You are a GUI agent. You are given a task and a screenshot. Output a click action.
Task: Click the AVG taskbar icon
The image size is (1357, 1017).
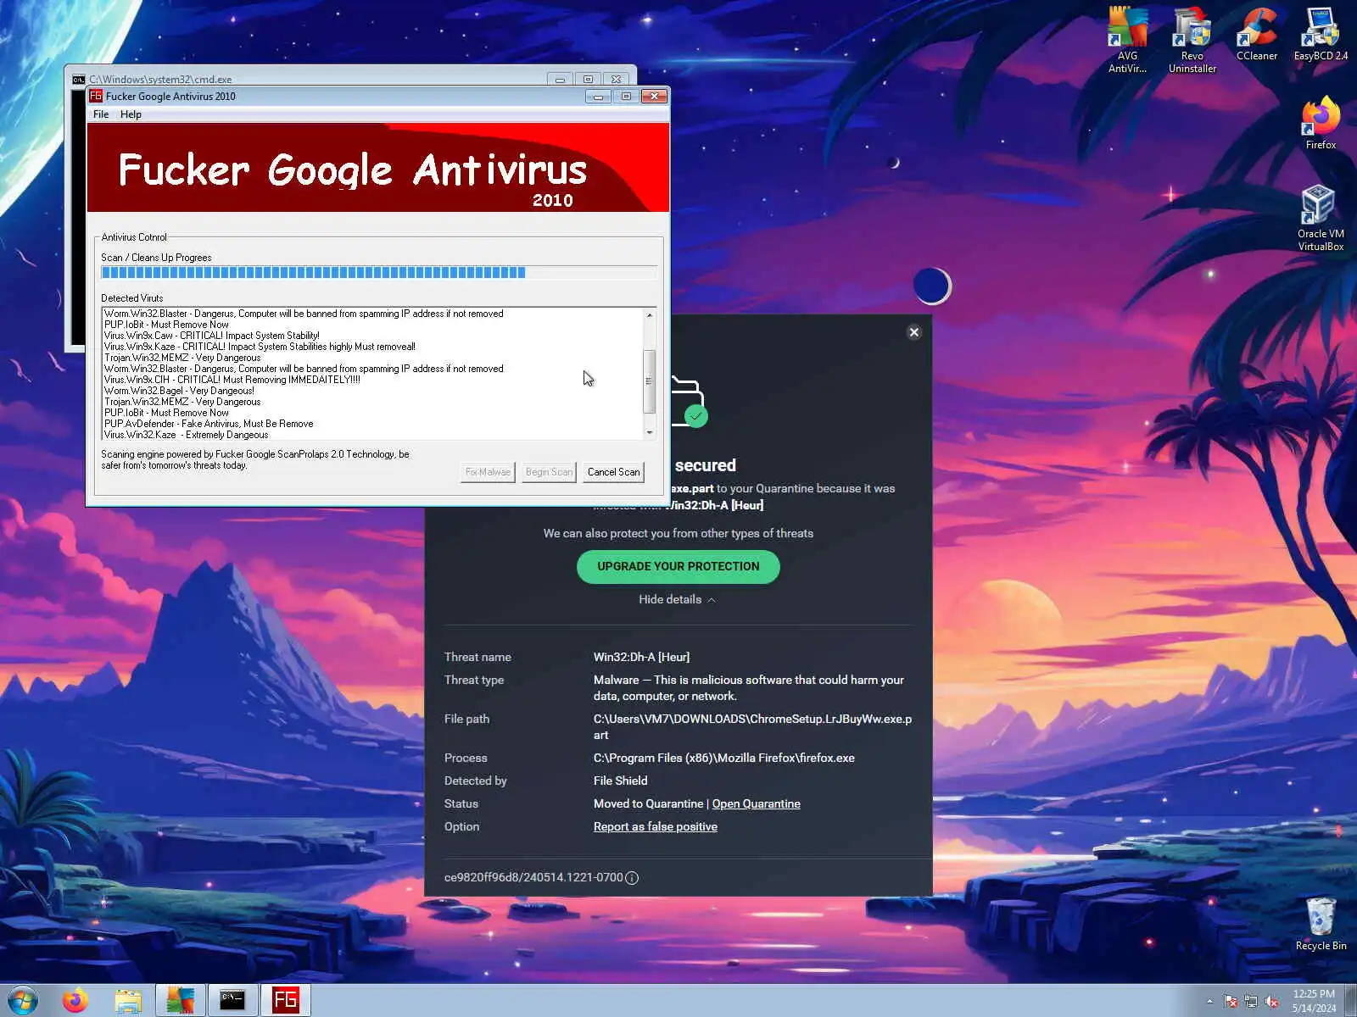coord(181,1000)
